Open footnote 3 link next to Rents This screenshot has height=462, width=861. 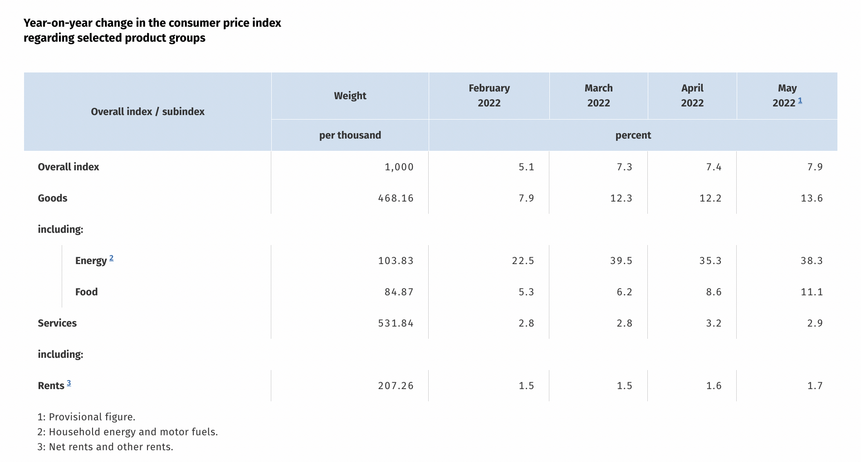pyautogui.click(x=69, y=383)
